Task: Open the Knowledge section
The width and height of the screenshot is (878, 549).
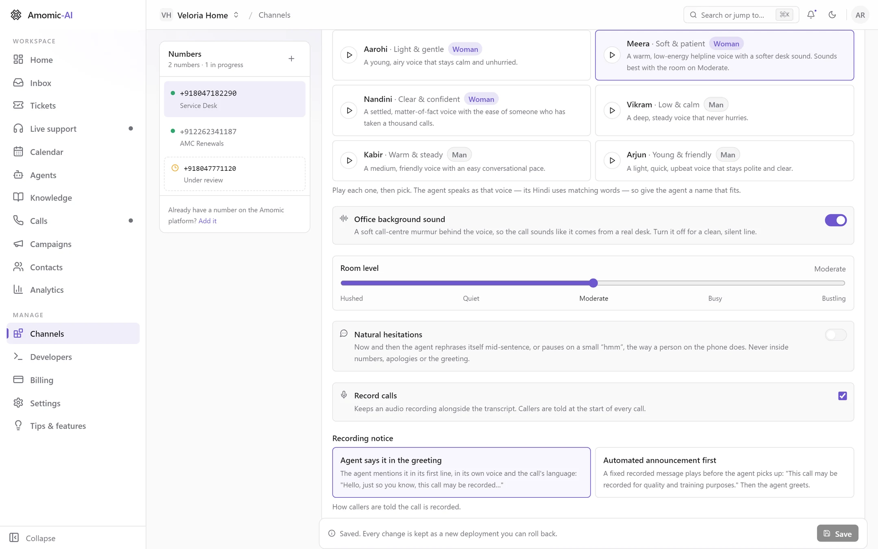Action: (x=73, y=198)
